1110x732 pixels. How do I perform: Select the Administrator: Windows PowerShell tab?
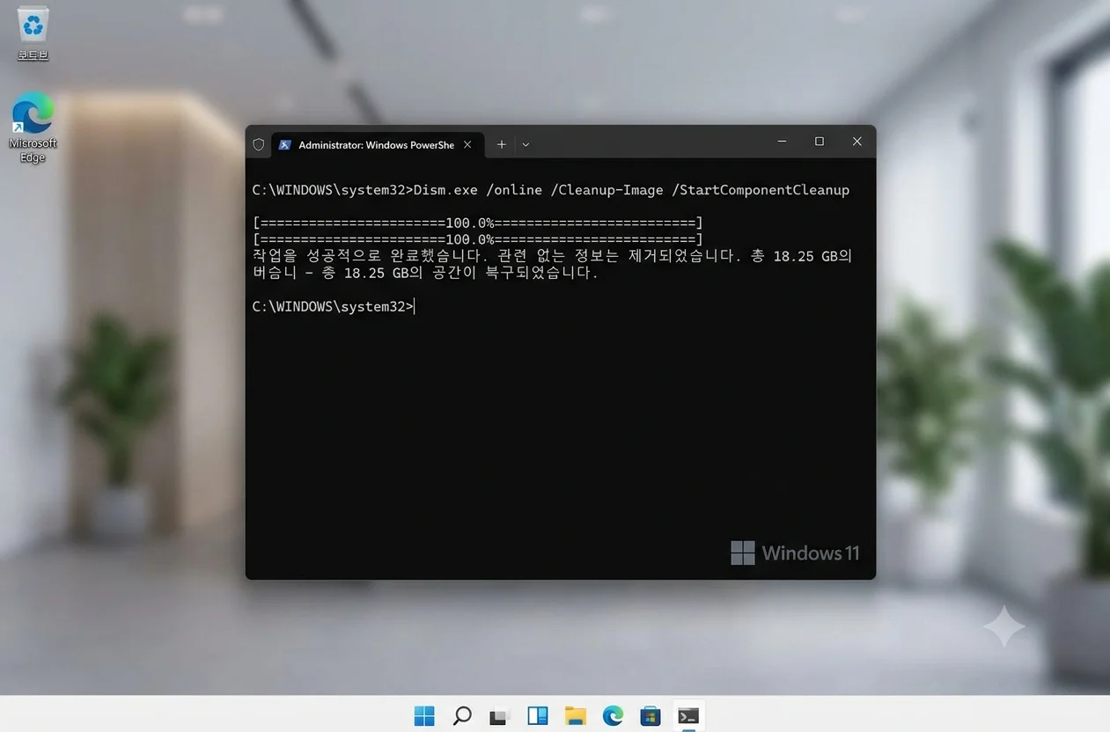click(x=377, y=144)
